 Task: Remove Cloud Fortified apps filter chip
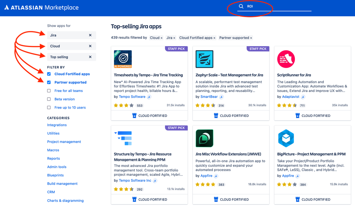tap(214, 38)
